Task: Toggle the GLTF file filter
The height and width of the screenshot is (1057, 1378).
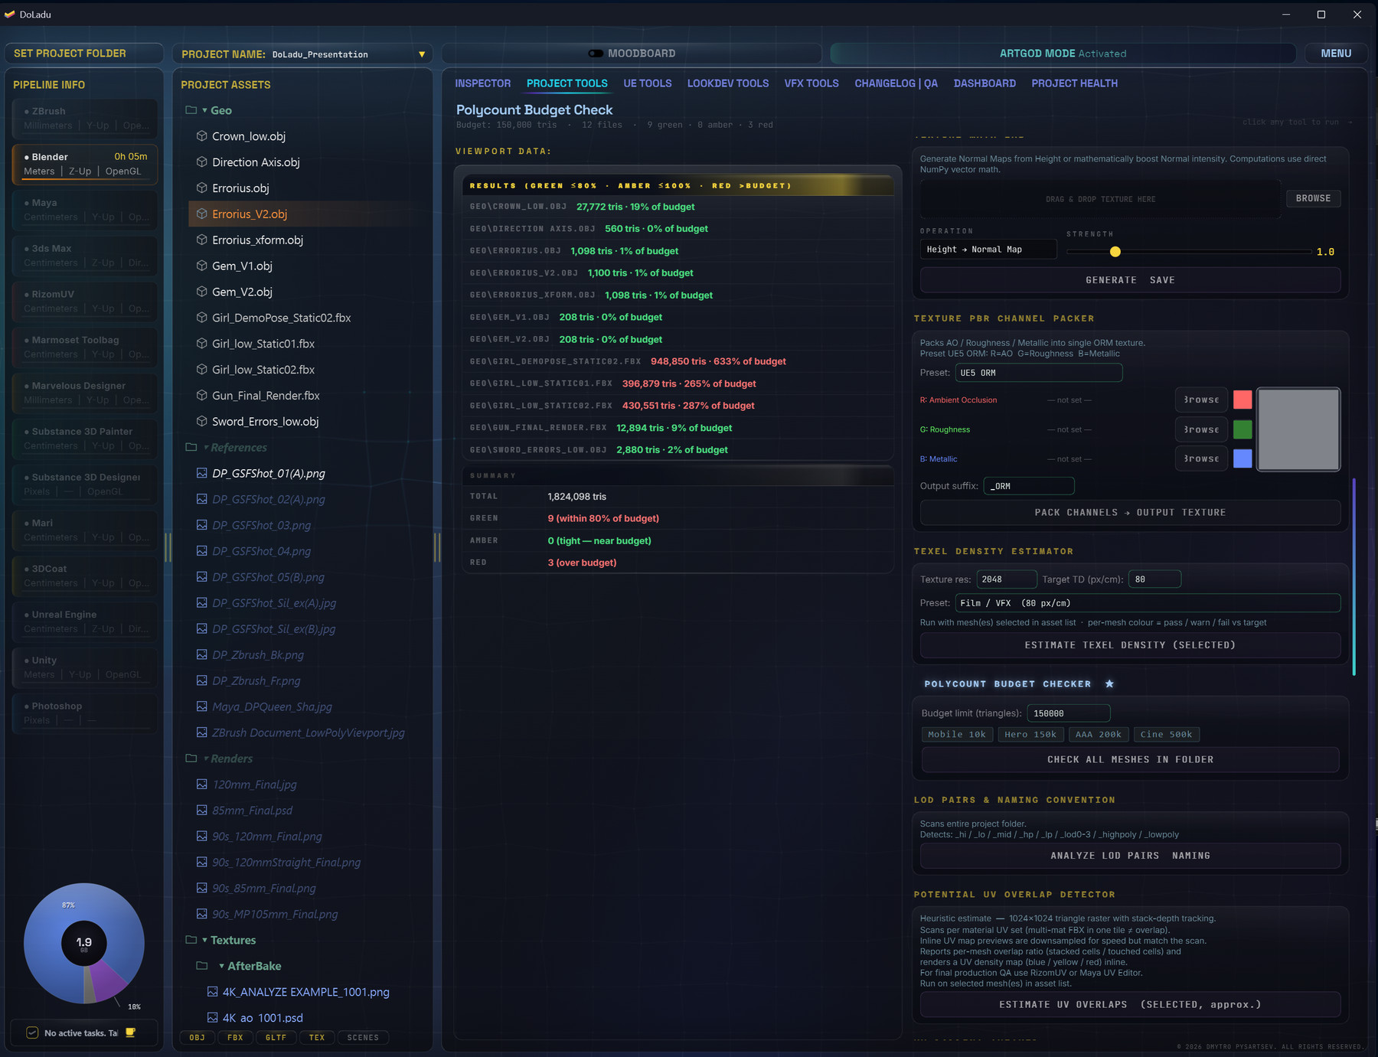Action: 276,1038
